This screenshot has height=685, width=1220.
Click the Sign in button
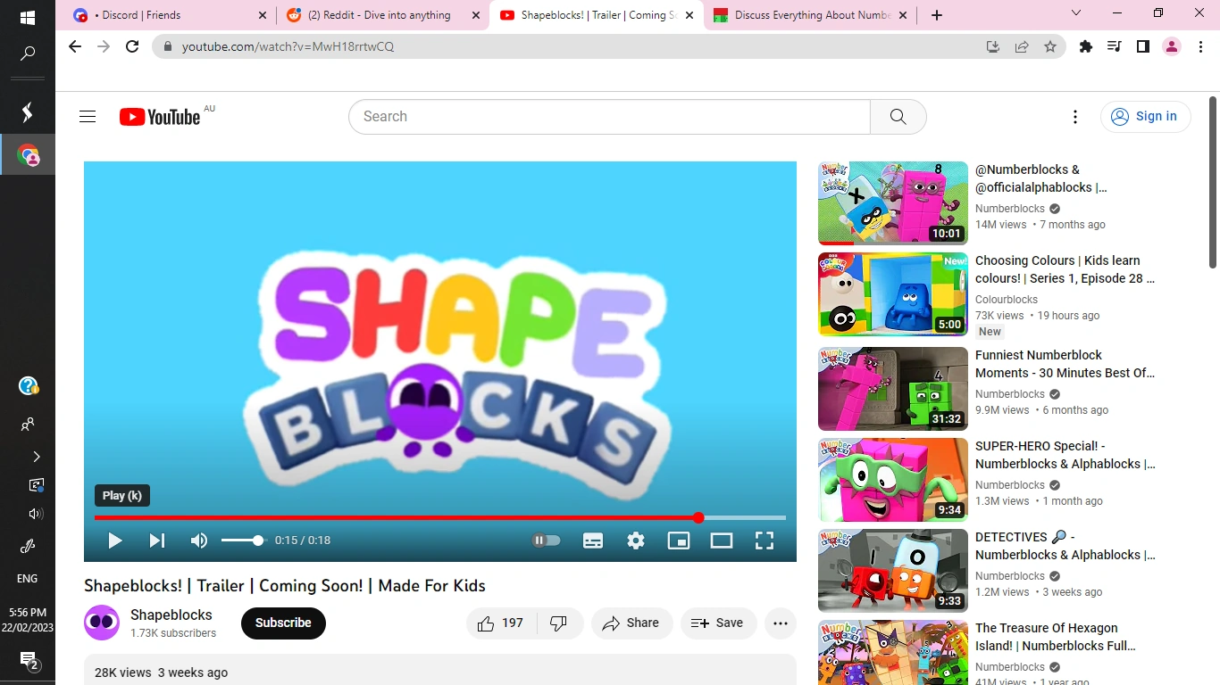point(1146,116)
